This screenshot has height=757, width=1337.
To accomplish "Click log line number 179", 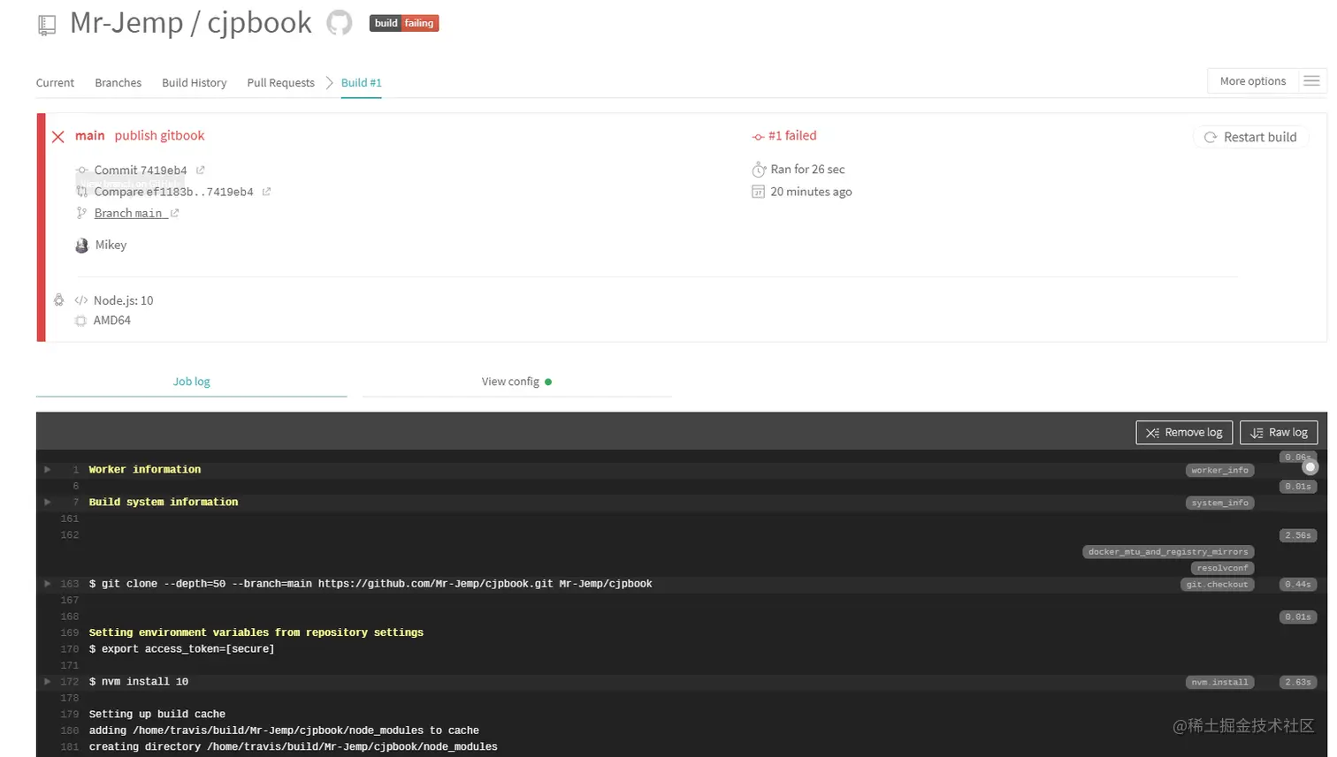I will point(70,715).
